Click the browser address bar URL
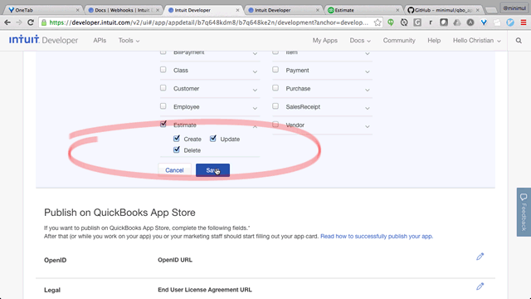531x299 pixels. click(208, 22)
